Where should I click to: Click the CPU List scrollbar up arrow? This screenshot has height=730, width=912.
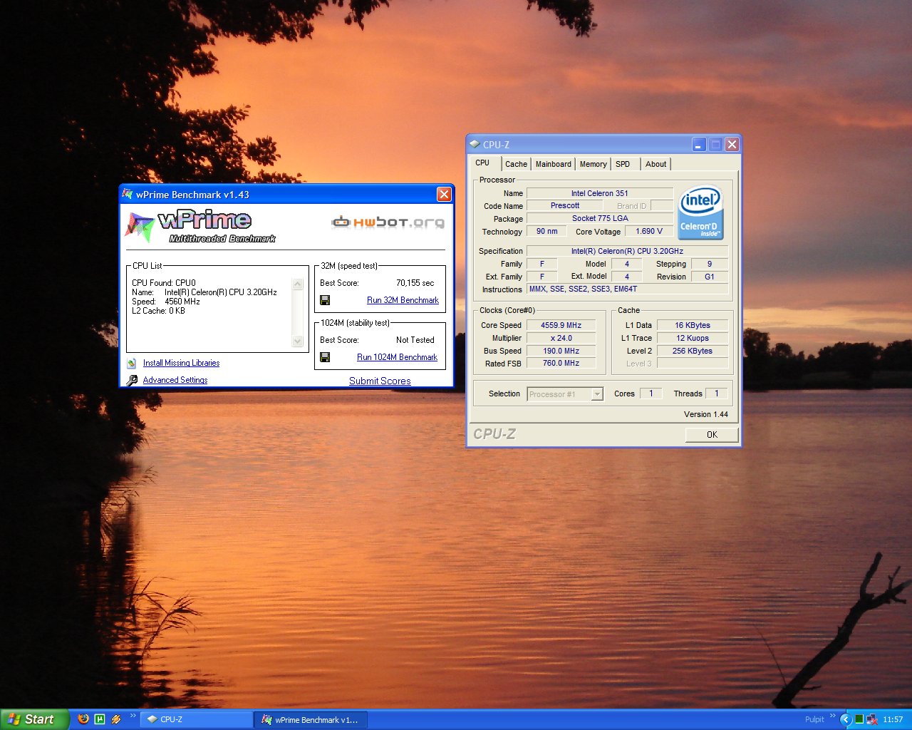tap(298, 284)
